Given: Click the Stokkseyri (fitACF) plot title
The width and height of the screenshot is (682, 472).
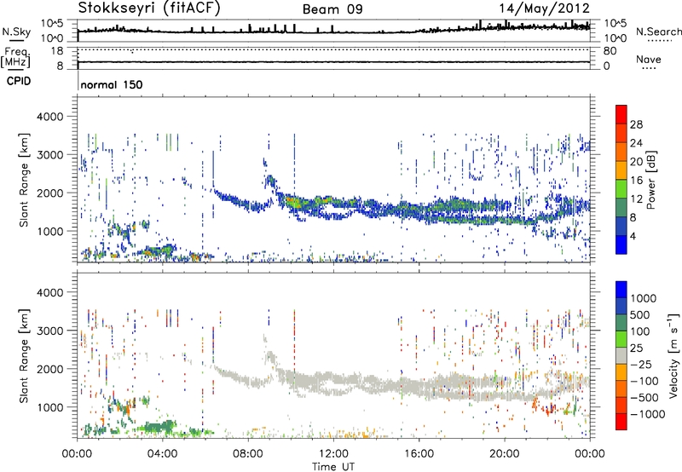Looking at the screenshot, I should (149, 9).
